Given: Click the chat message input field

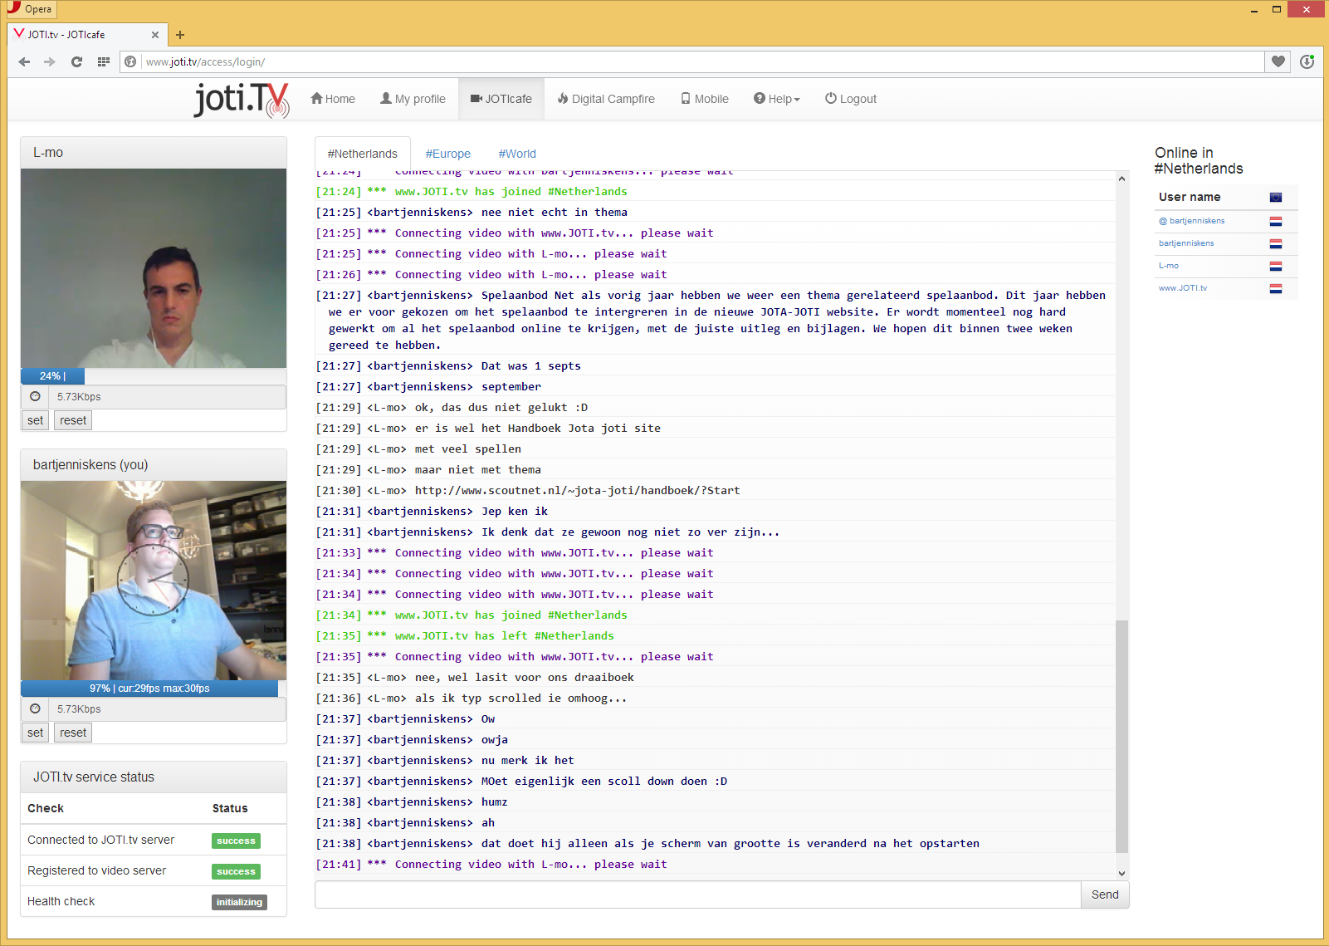Looking at the screenshot, I should click(698, 895).
